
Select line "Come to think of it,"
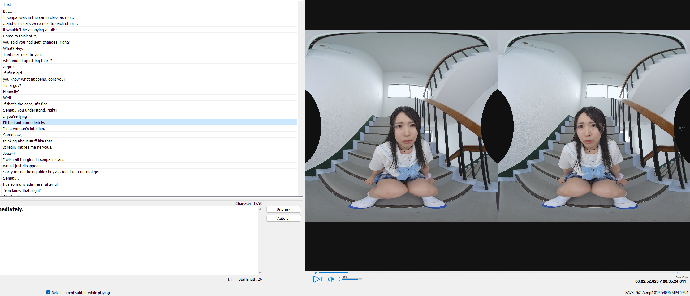[x=149, y=36]
